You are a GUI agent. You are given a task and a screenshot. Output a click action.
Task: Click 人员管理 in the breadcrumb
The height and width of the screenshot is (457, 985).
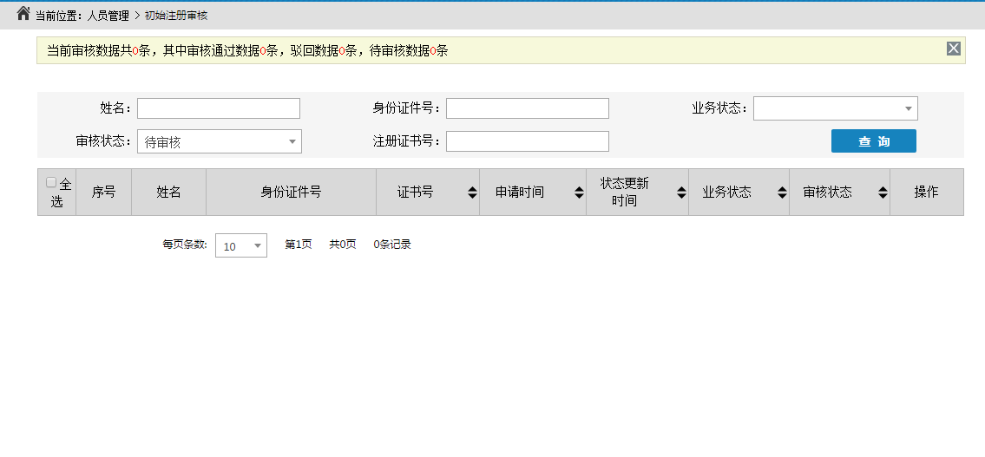pos(108,16)
